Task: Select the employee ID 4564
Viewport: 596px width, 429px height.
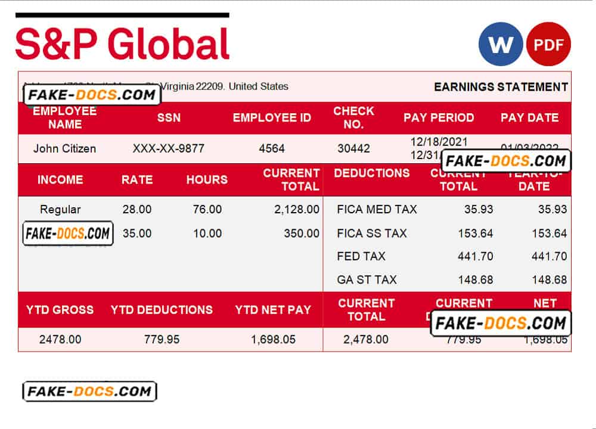Action: pyautogui.click(x=272, y=149)
